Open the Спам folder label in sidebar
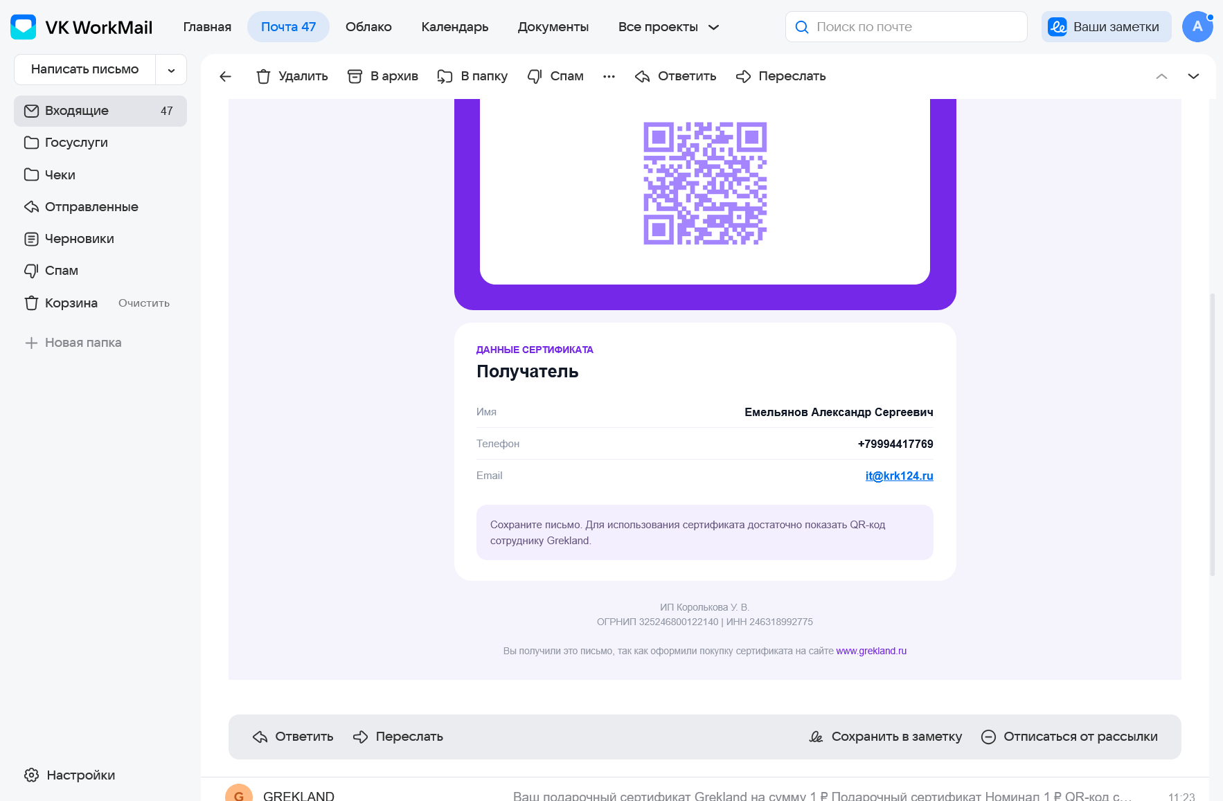Viewport: 1223px width, 801px height. click(x=62, y=271)
